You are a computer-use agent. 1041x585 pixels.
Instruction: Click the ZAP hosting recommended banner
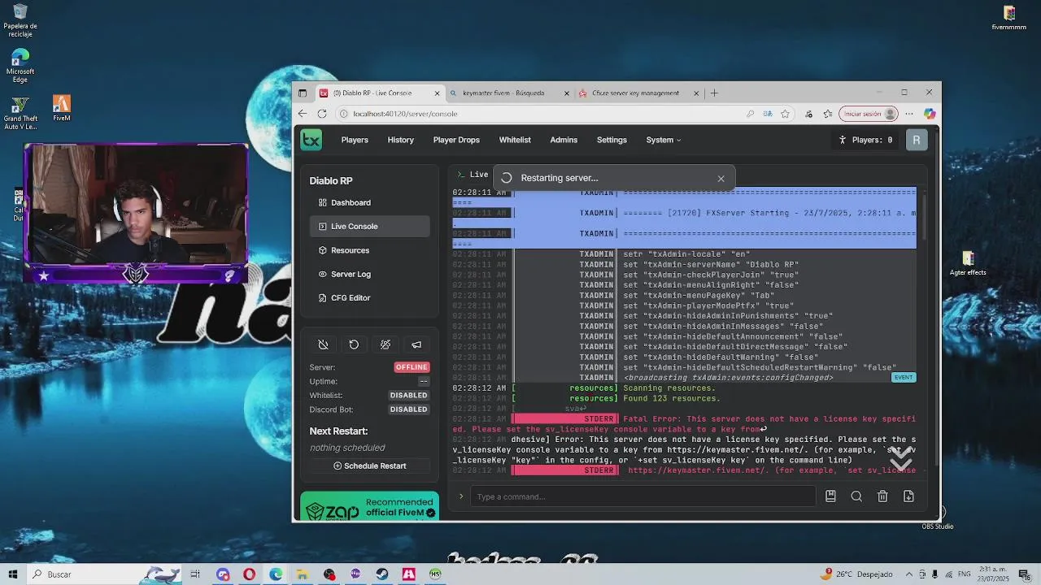369,506
